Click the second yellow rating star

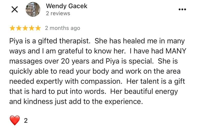click(x=19, y=28)
